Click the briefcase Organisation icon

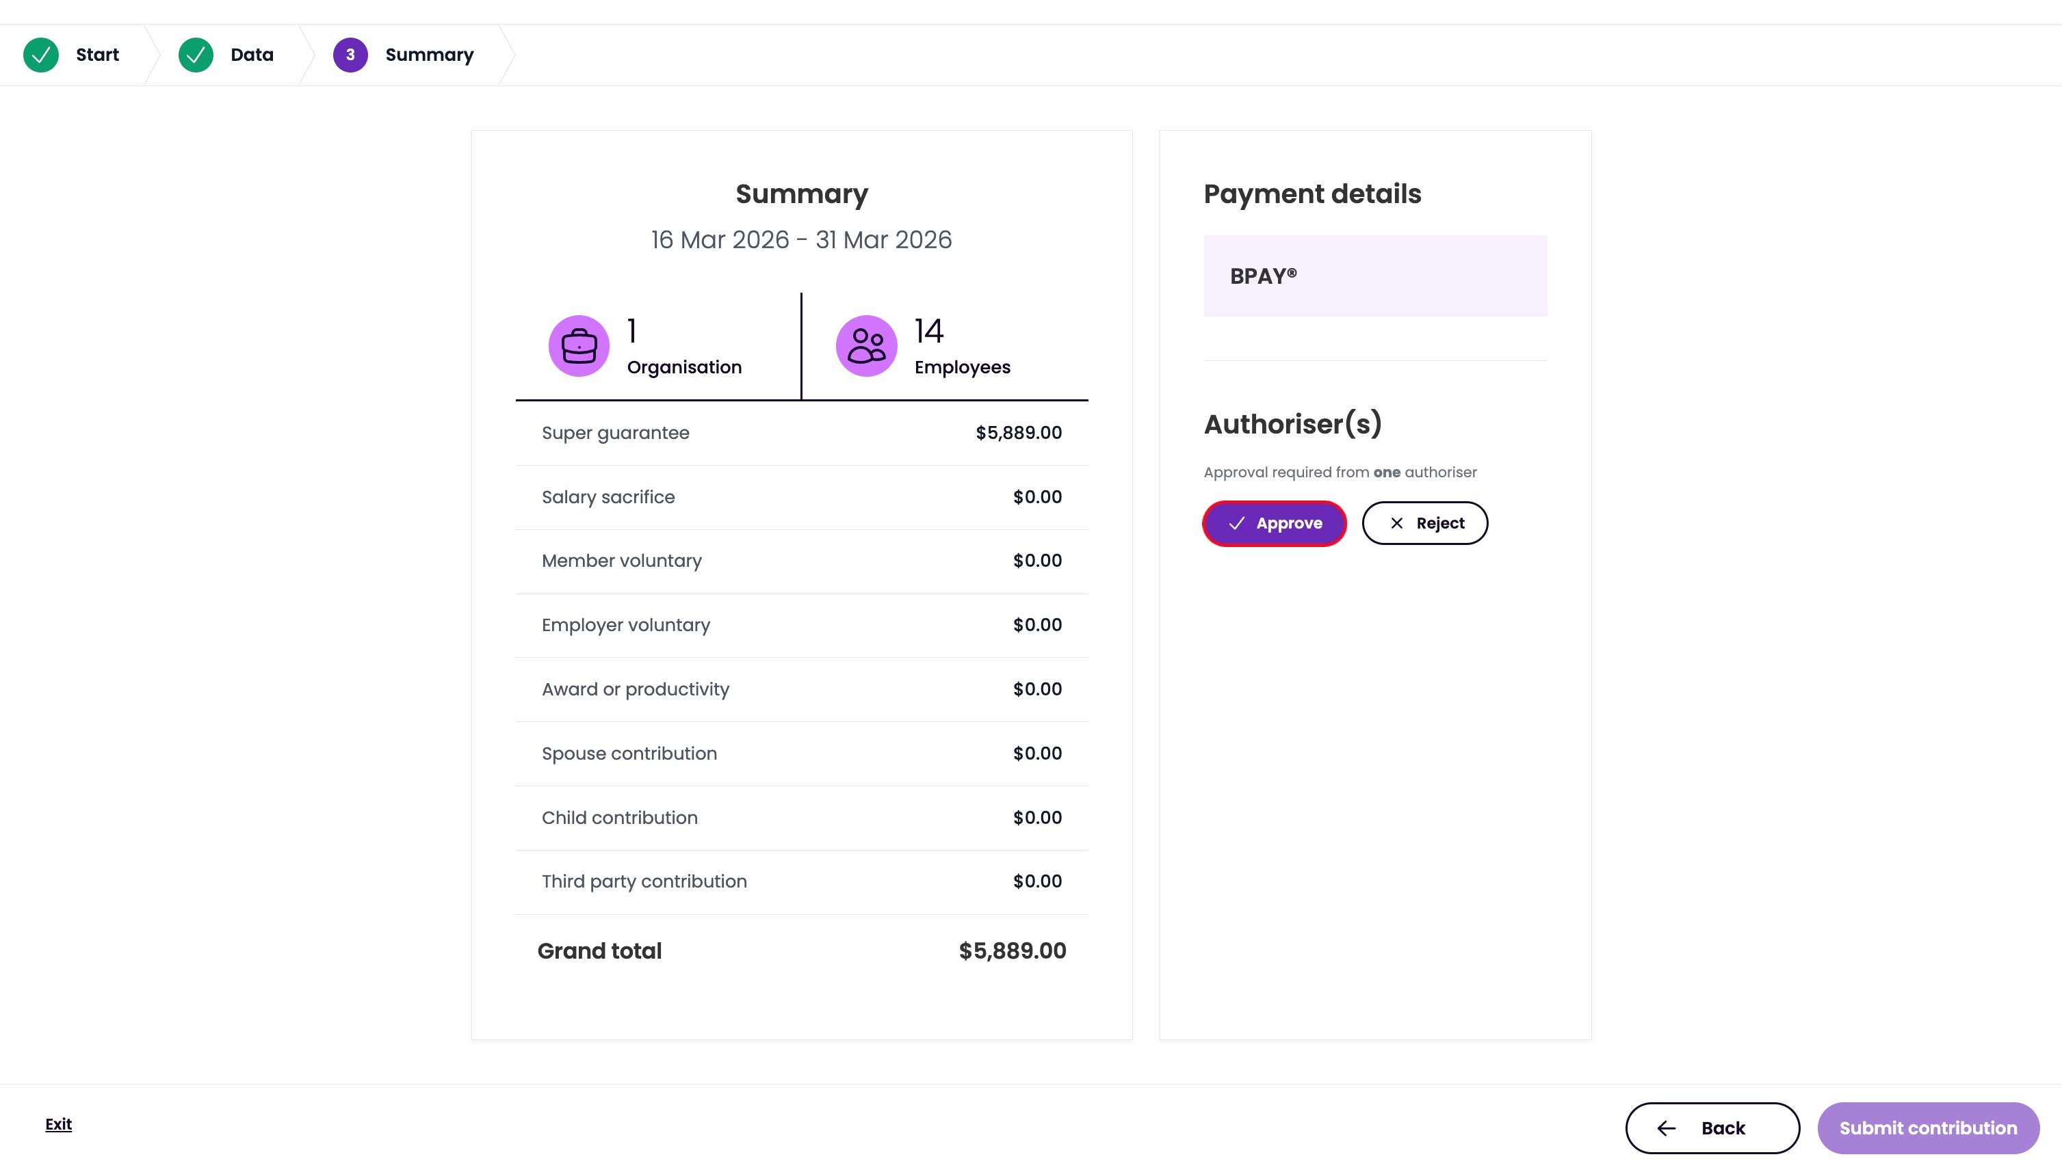tap(579, 346)
